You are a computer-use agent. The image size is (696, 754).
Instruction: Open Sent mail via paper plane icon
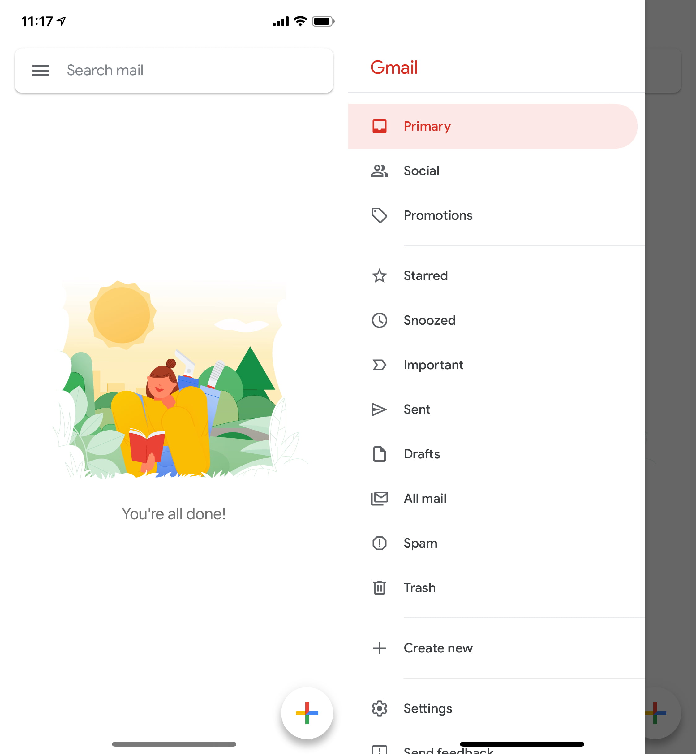pyautogui.click(x=379, y=409)
